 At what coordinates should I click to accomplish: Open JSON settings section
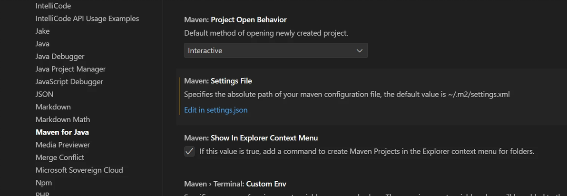coord(44,94)
